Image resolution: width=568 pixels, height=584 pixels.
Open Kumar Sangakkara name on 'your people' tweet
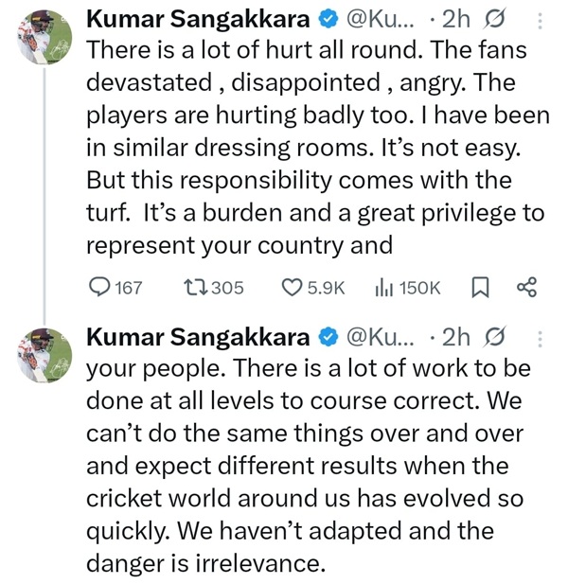pos(198,338)
